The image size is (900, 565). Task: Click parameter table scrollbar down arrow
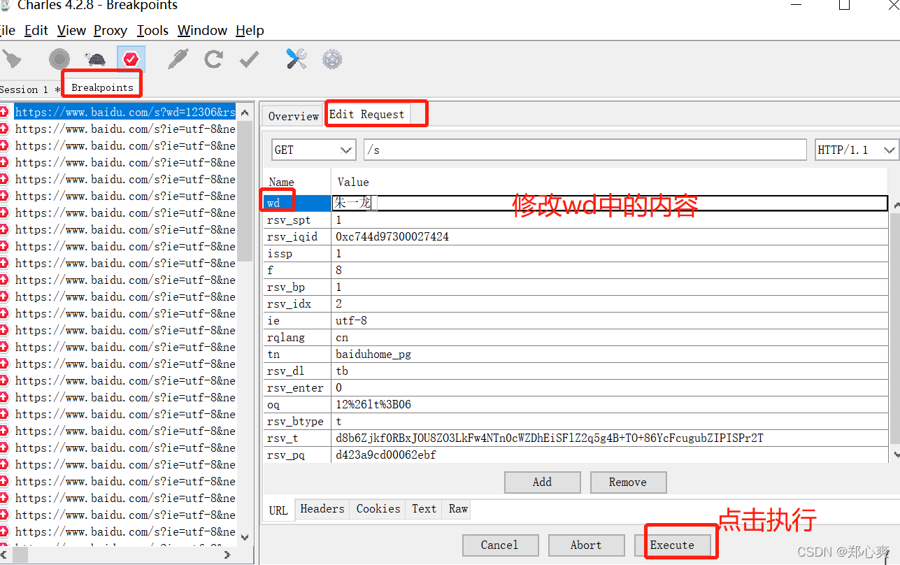894,455
